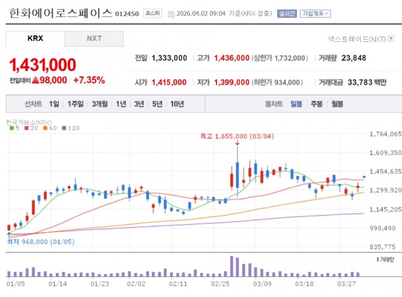Image resolution: width=402 pixels, height=297 pixels.
Task: Open the 넥스트레이드(NXT) help question icon
Action: pos(391,39)
